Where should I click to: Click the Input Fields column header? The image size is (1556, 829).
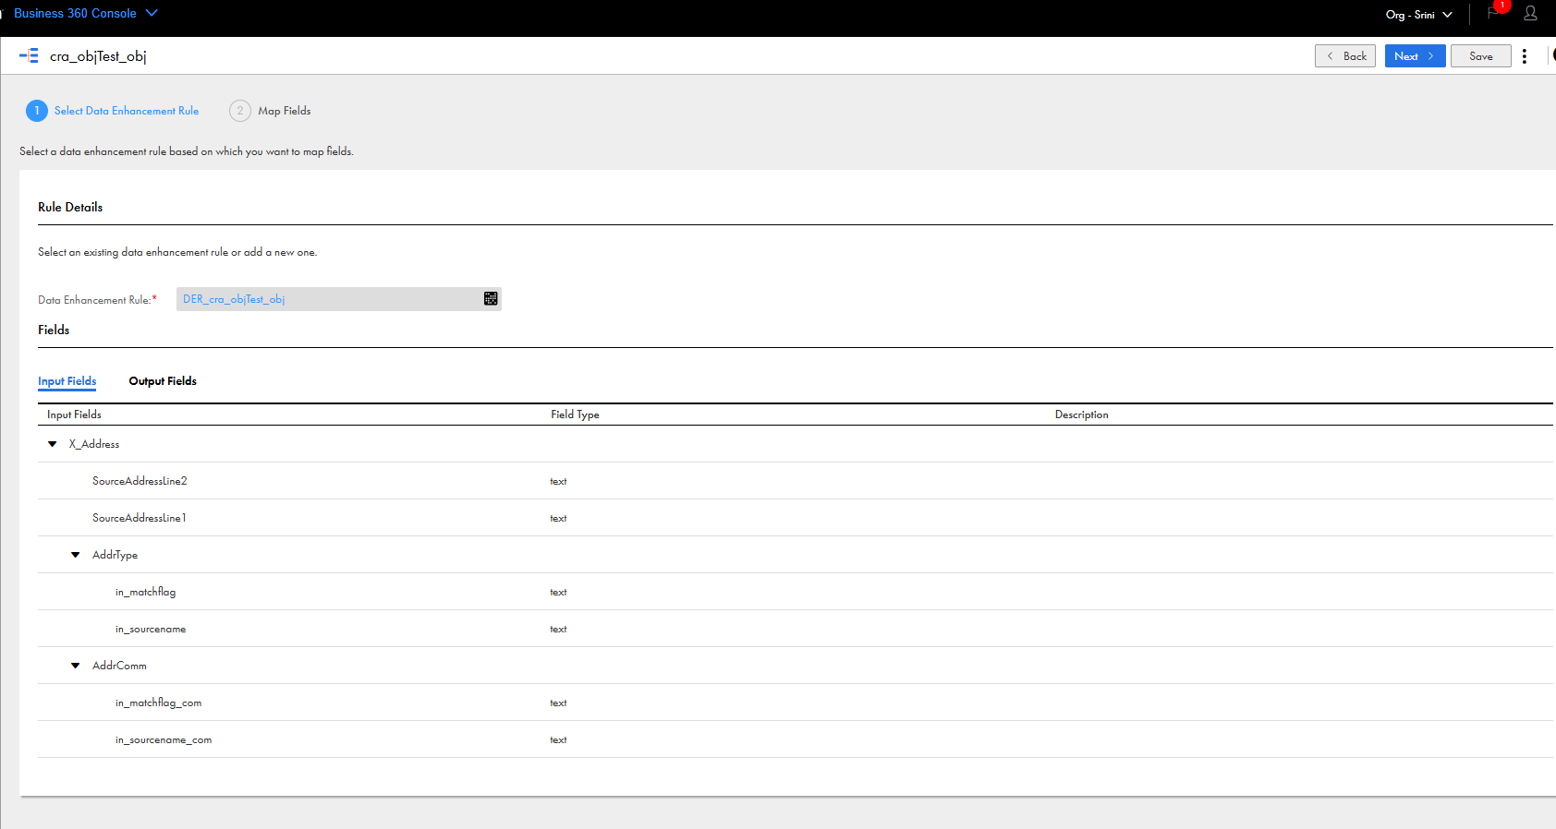(x=74, y=414)
